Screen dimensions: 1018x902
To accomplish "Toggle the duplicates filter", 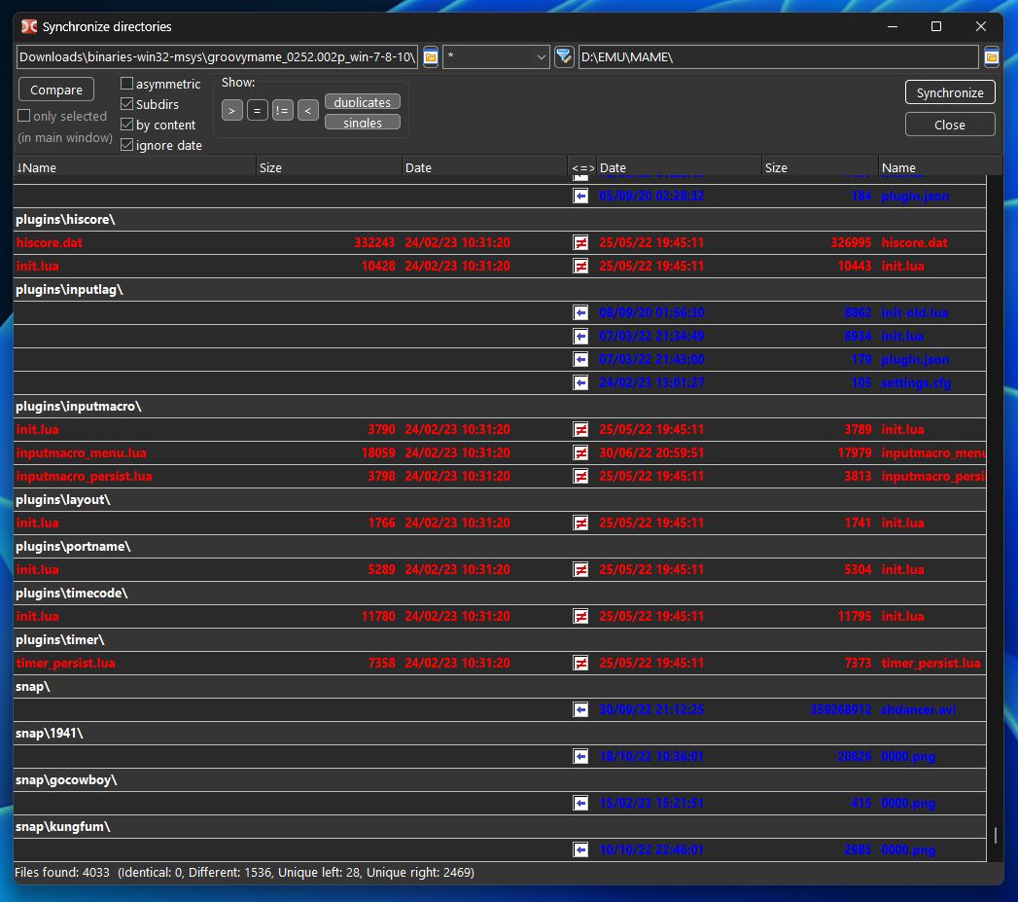I will (x=362, y=101).
